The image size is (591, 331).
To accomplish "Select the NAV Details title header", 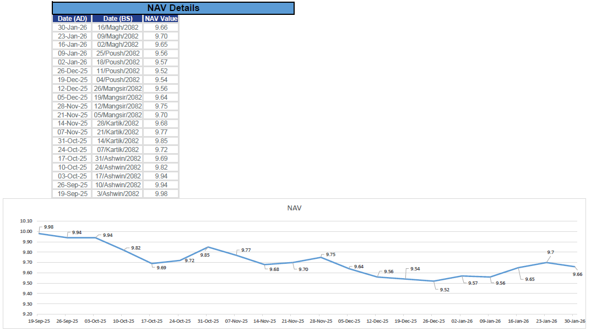I will point(172,8).
